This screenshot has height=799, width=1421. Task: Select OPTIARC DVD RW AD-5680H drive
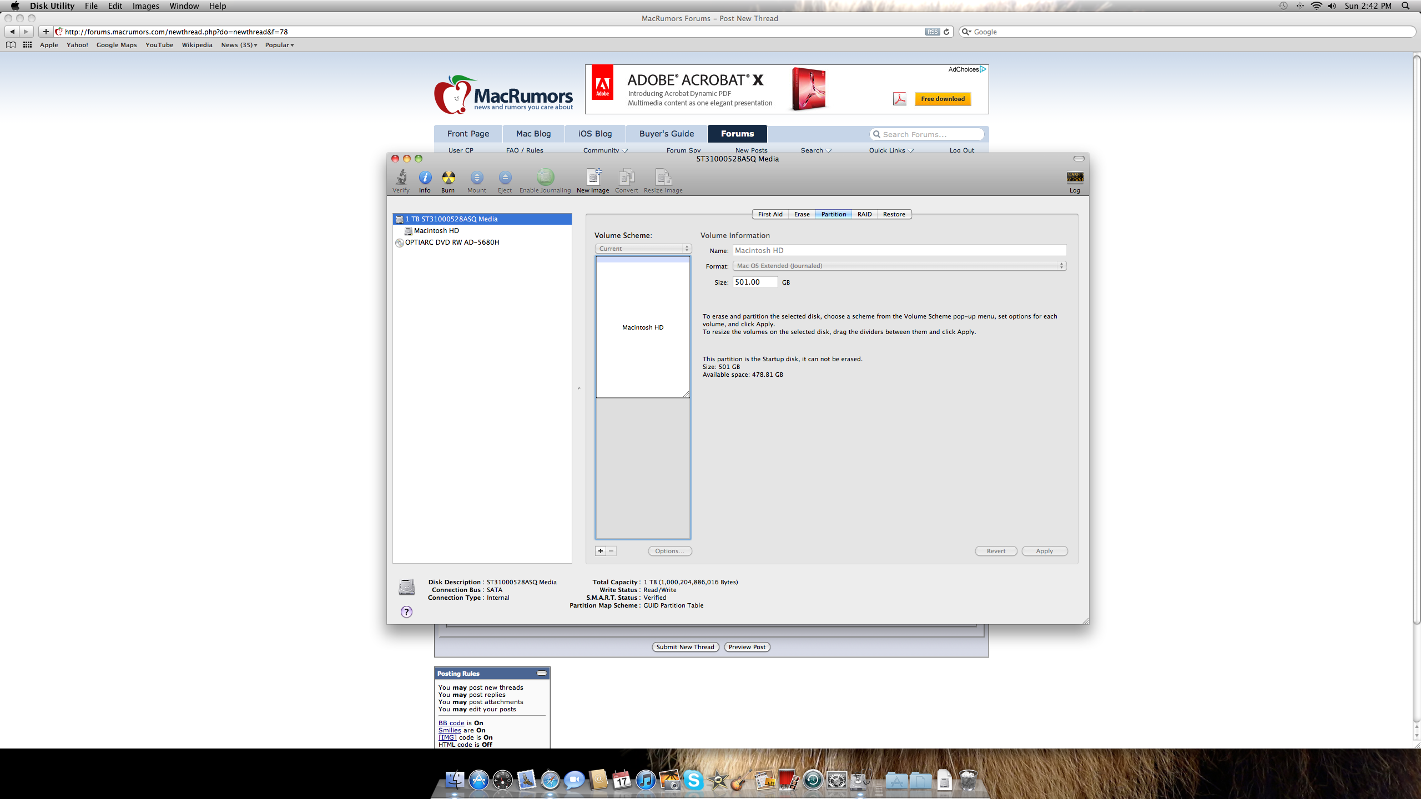point(482,242)
